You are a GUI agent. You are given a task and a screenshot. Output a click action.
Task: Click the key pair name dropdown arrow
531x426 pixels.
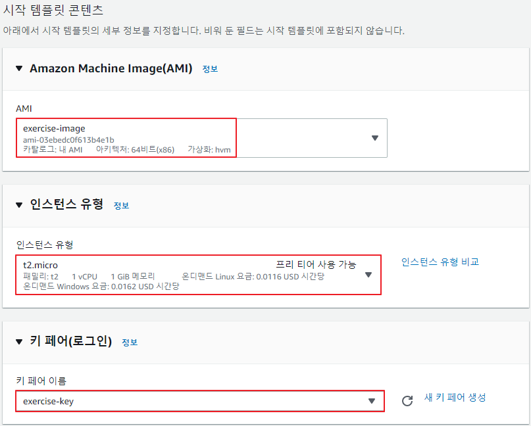tap(372, 401)
